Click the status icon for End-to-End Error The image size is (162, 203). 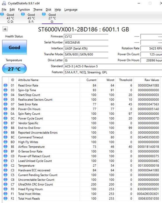click(x=6, y=128)
